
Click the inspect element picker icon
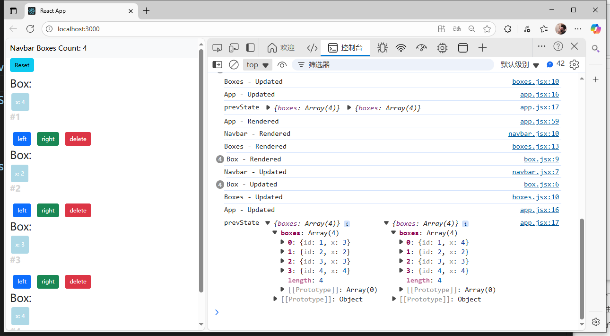217,48
